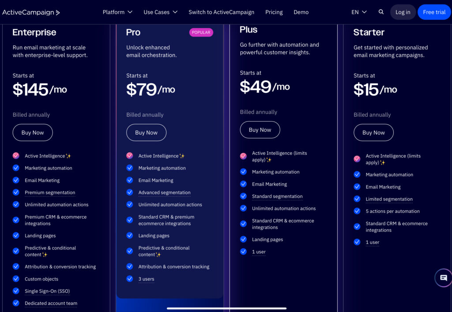Open the Demo page from the navbar

pos(301,12)
